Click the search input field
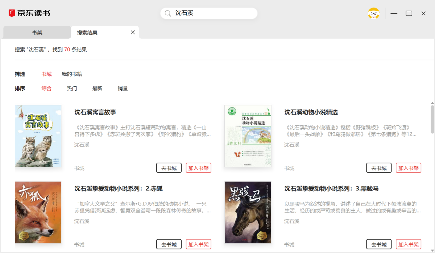 click(x=214, y=13)
